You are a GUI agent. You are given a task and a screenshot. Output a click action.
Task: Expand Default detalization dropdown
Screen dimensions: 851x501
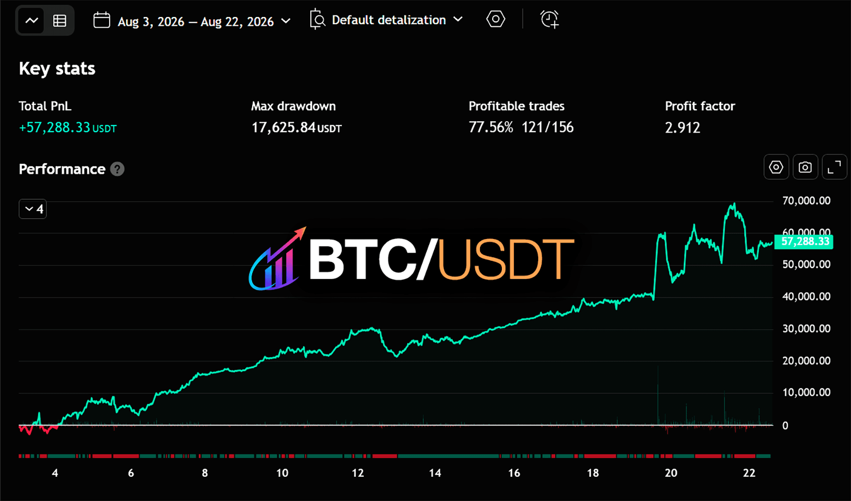pos(397,20)
